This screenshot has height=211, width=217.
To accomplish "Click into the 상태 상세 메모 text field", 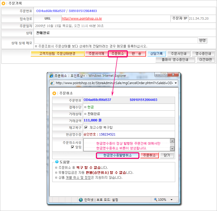I will point(116,40).
